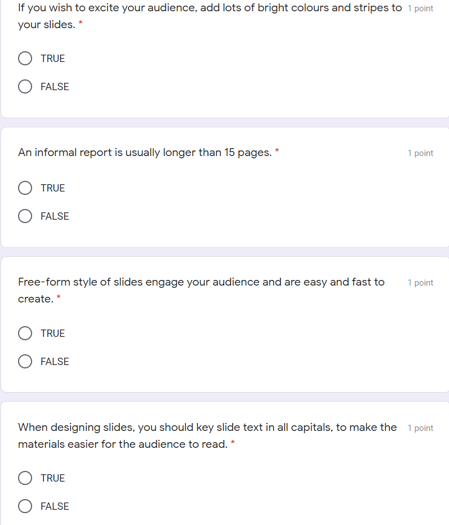Select FALSE for the all-capitals slide text question
The height and width of the screenshot is (525, 449).
25,506
